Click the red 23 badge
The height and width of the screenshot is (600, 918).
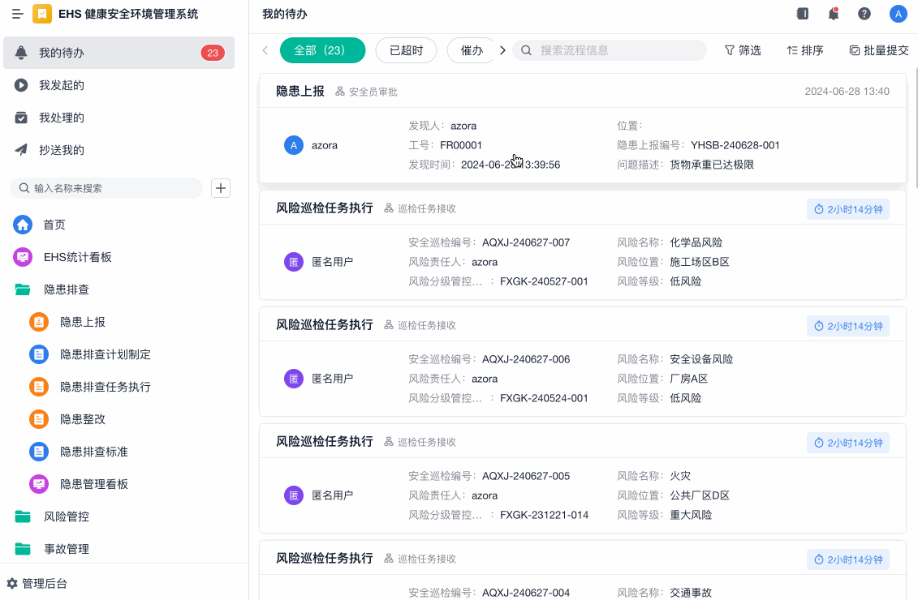tap(213, 53)
